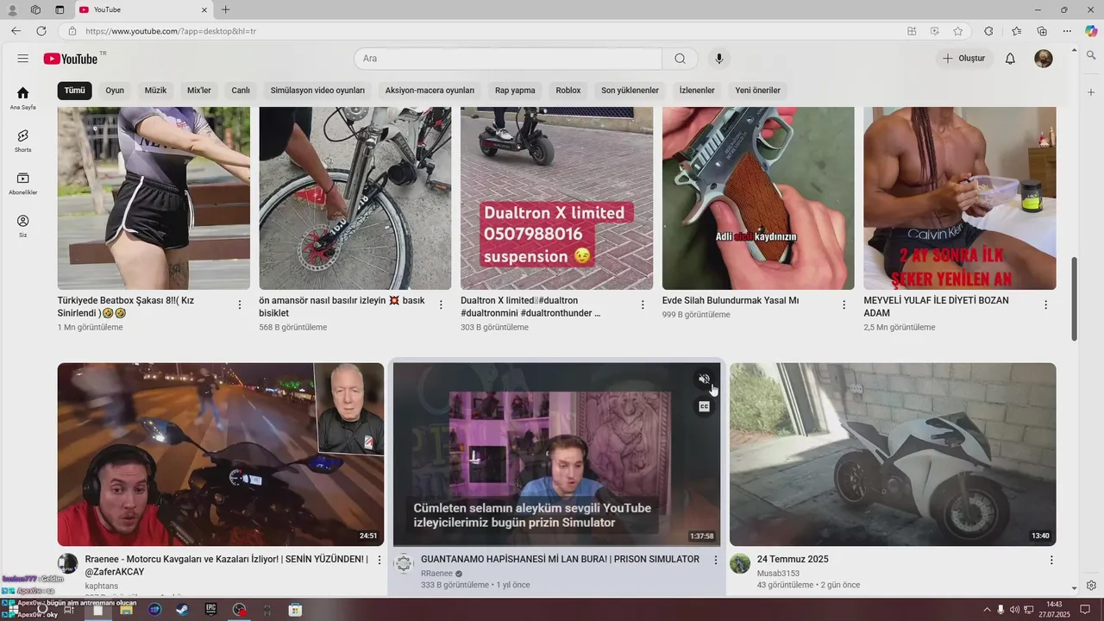Screen dimensions: 1104x621
Task: Reload the page with refresh icon
Action: pos(41,31)
